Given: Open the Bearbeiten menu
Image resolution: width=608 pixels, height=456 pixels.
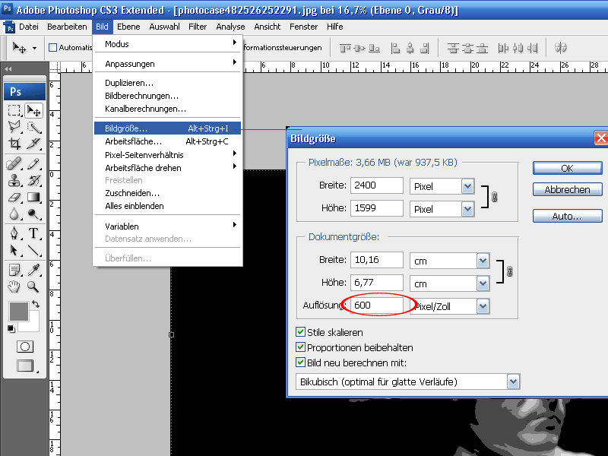Looking at the screenshot, I should pyautogui.click(x=67, y=27).
